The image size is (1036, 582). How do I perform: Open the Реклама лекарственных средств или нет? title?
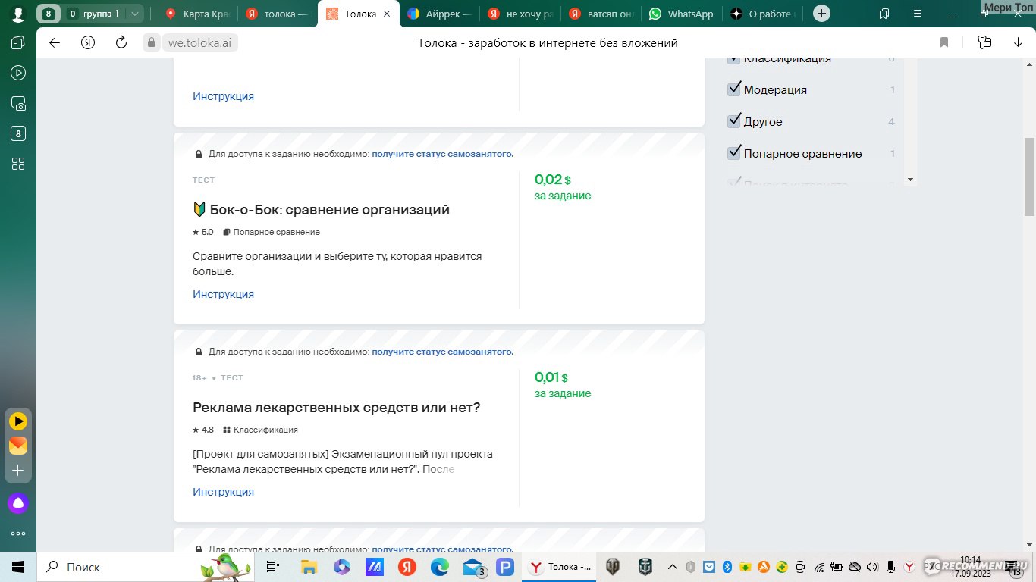point(337,408)
